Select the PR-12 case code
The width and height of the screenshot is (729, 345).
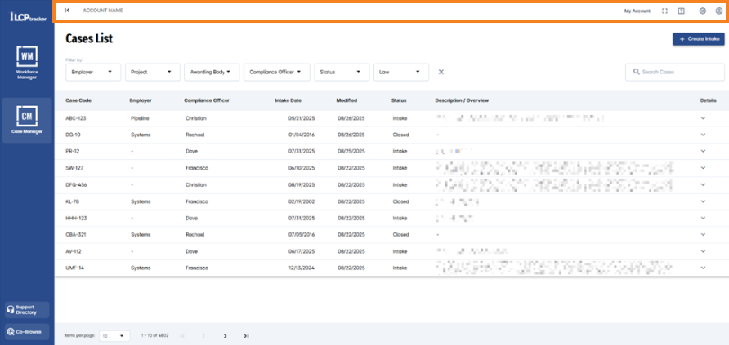74,151
